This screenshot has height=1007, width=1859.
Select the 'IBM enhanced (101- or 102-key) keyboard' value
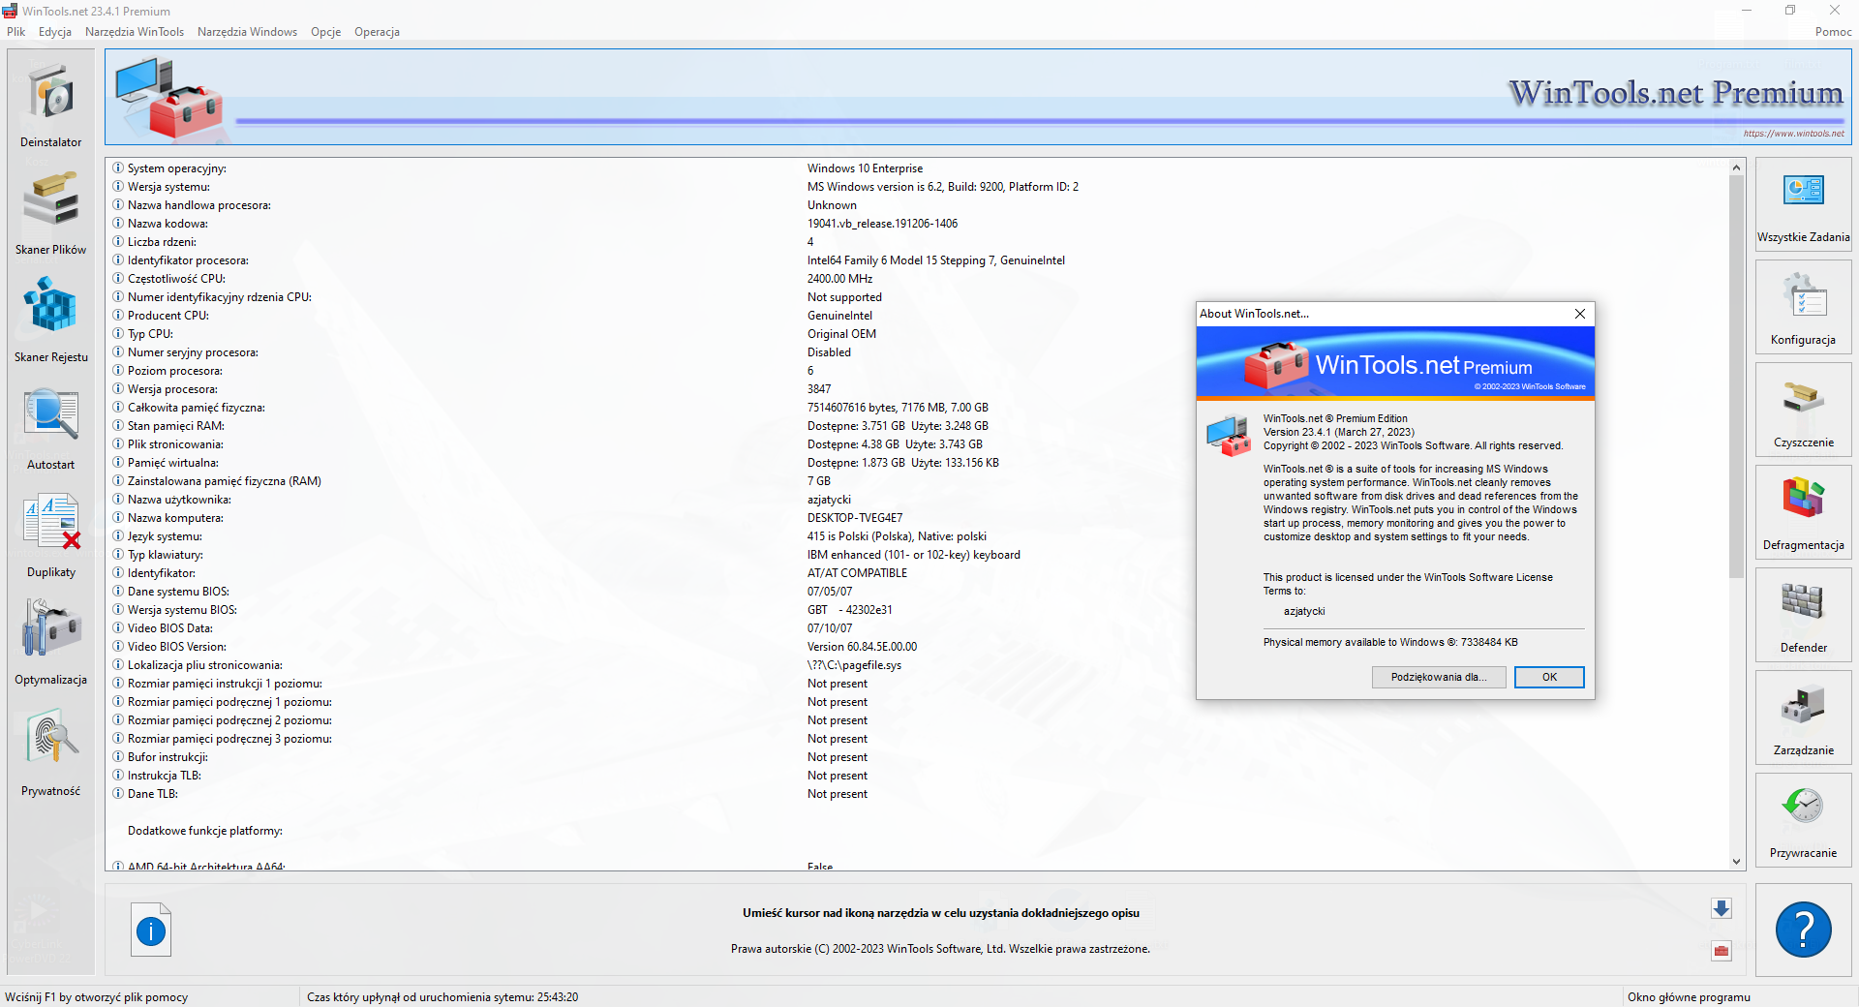(x=914, y=555)
